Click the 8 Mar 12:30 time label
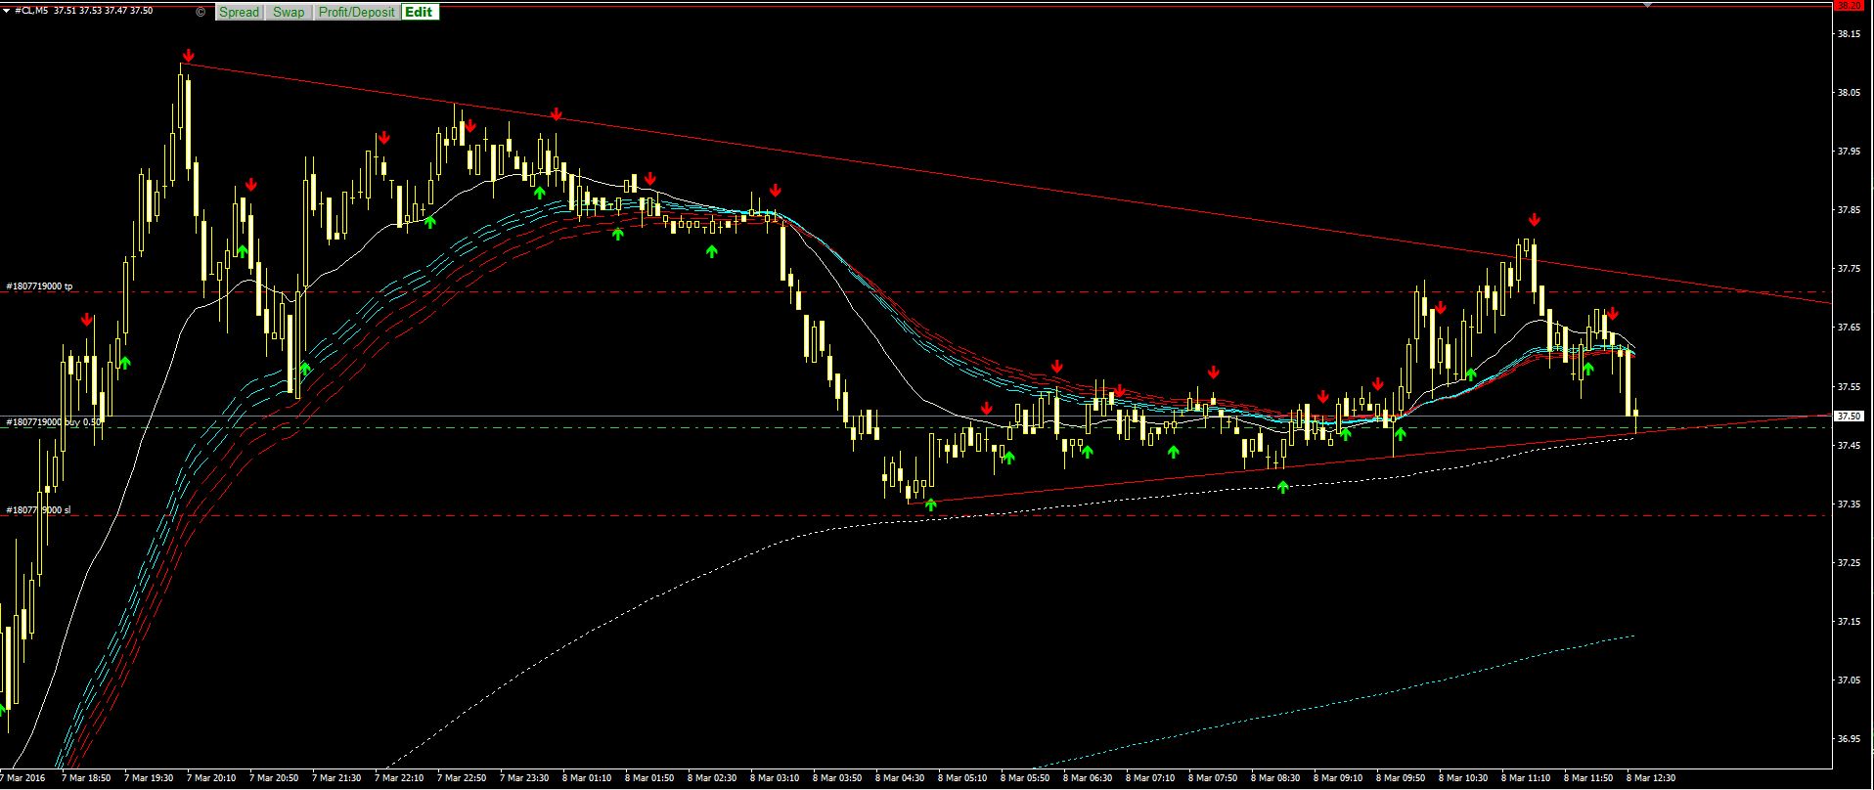Viewport: 1874px width, 790px height. [1651, 778]
